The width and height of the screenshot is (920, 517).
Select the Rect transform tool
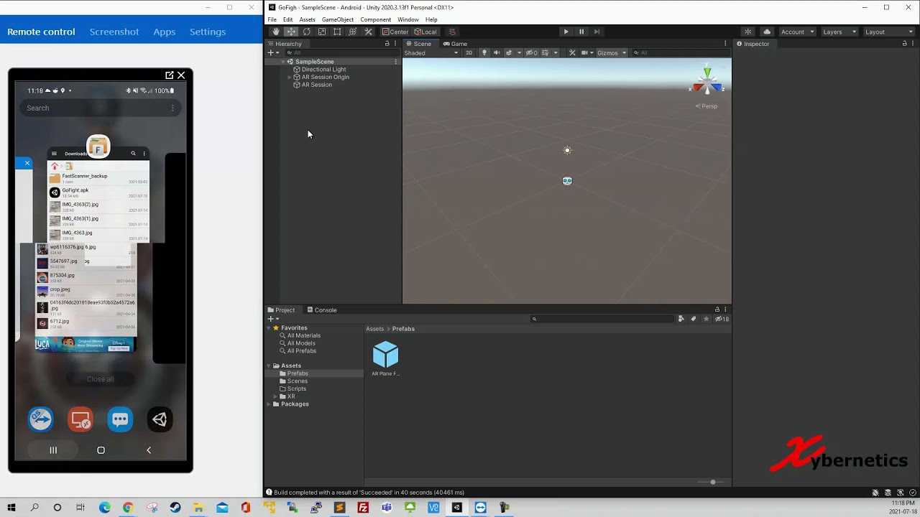coord(337,32)
